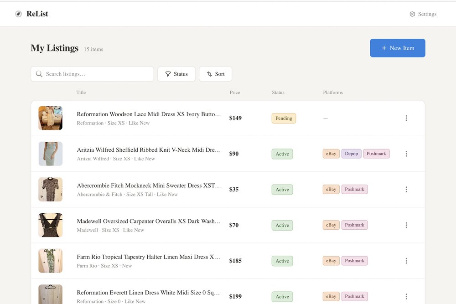Screen dimensions: 456x304
Task: Click Active badge on Farm Rio row
Action: (282, 261)
